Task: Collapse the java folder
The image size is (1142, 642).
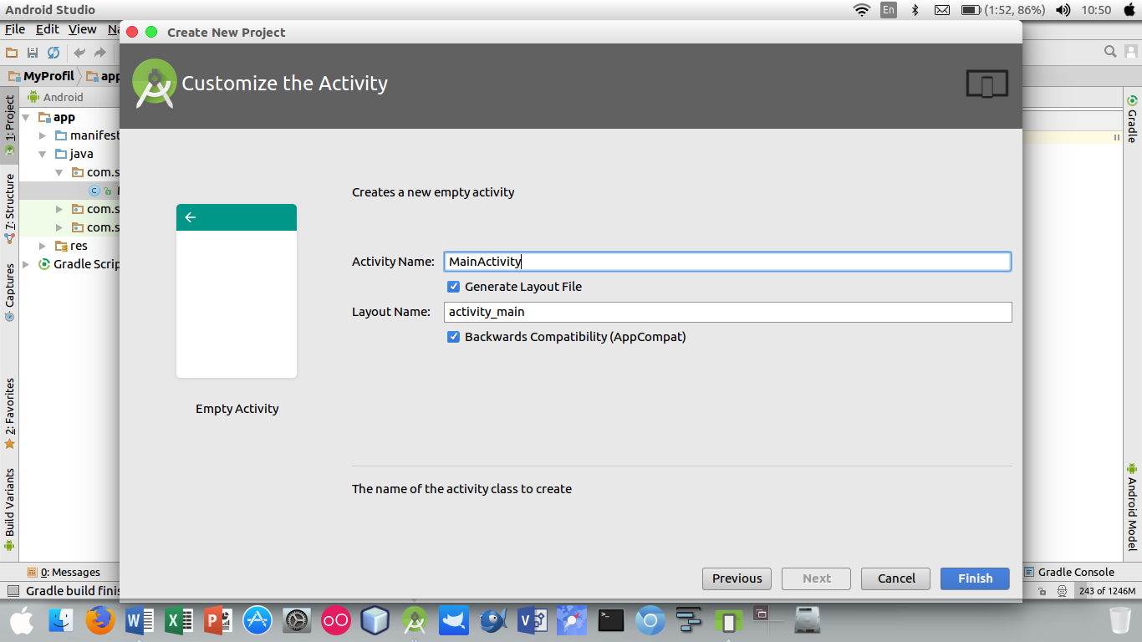Action: (43, 155)
